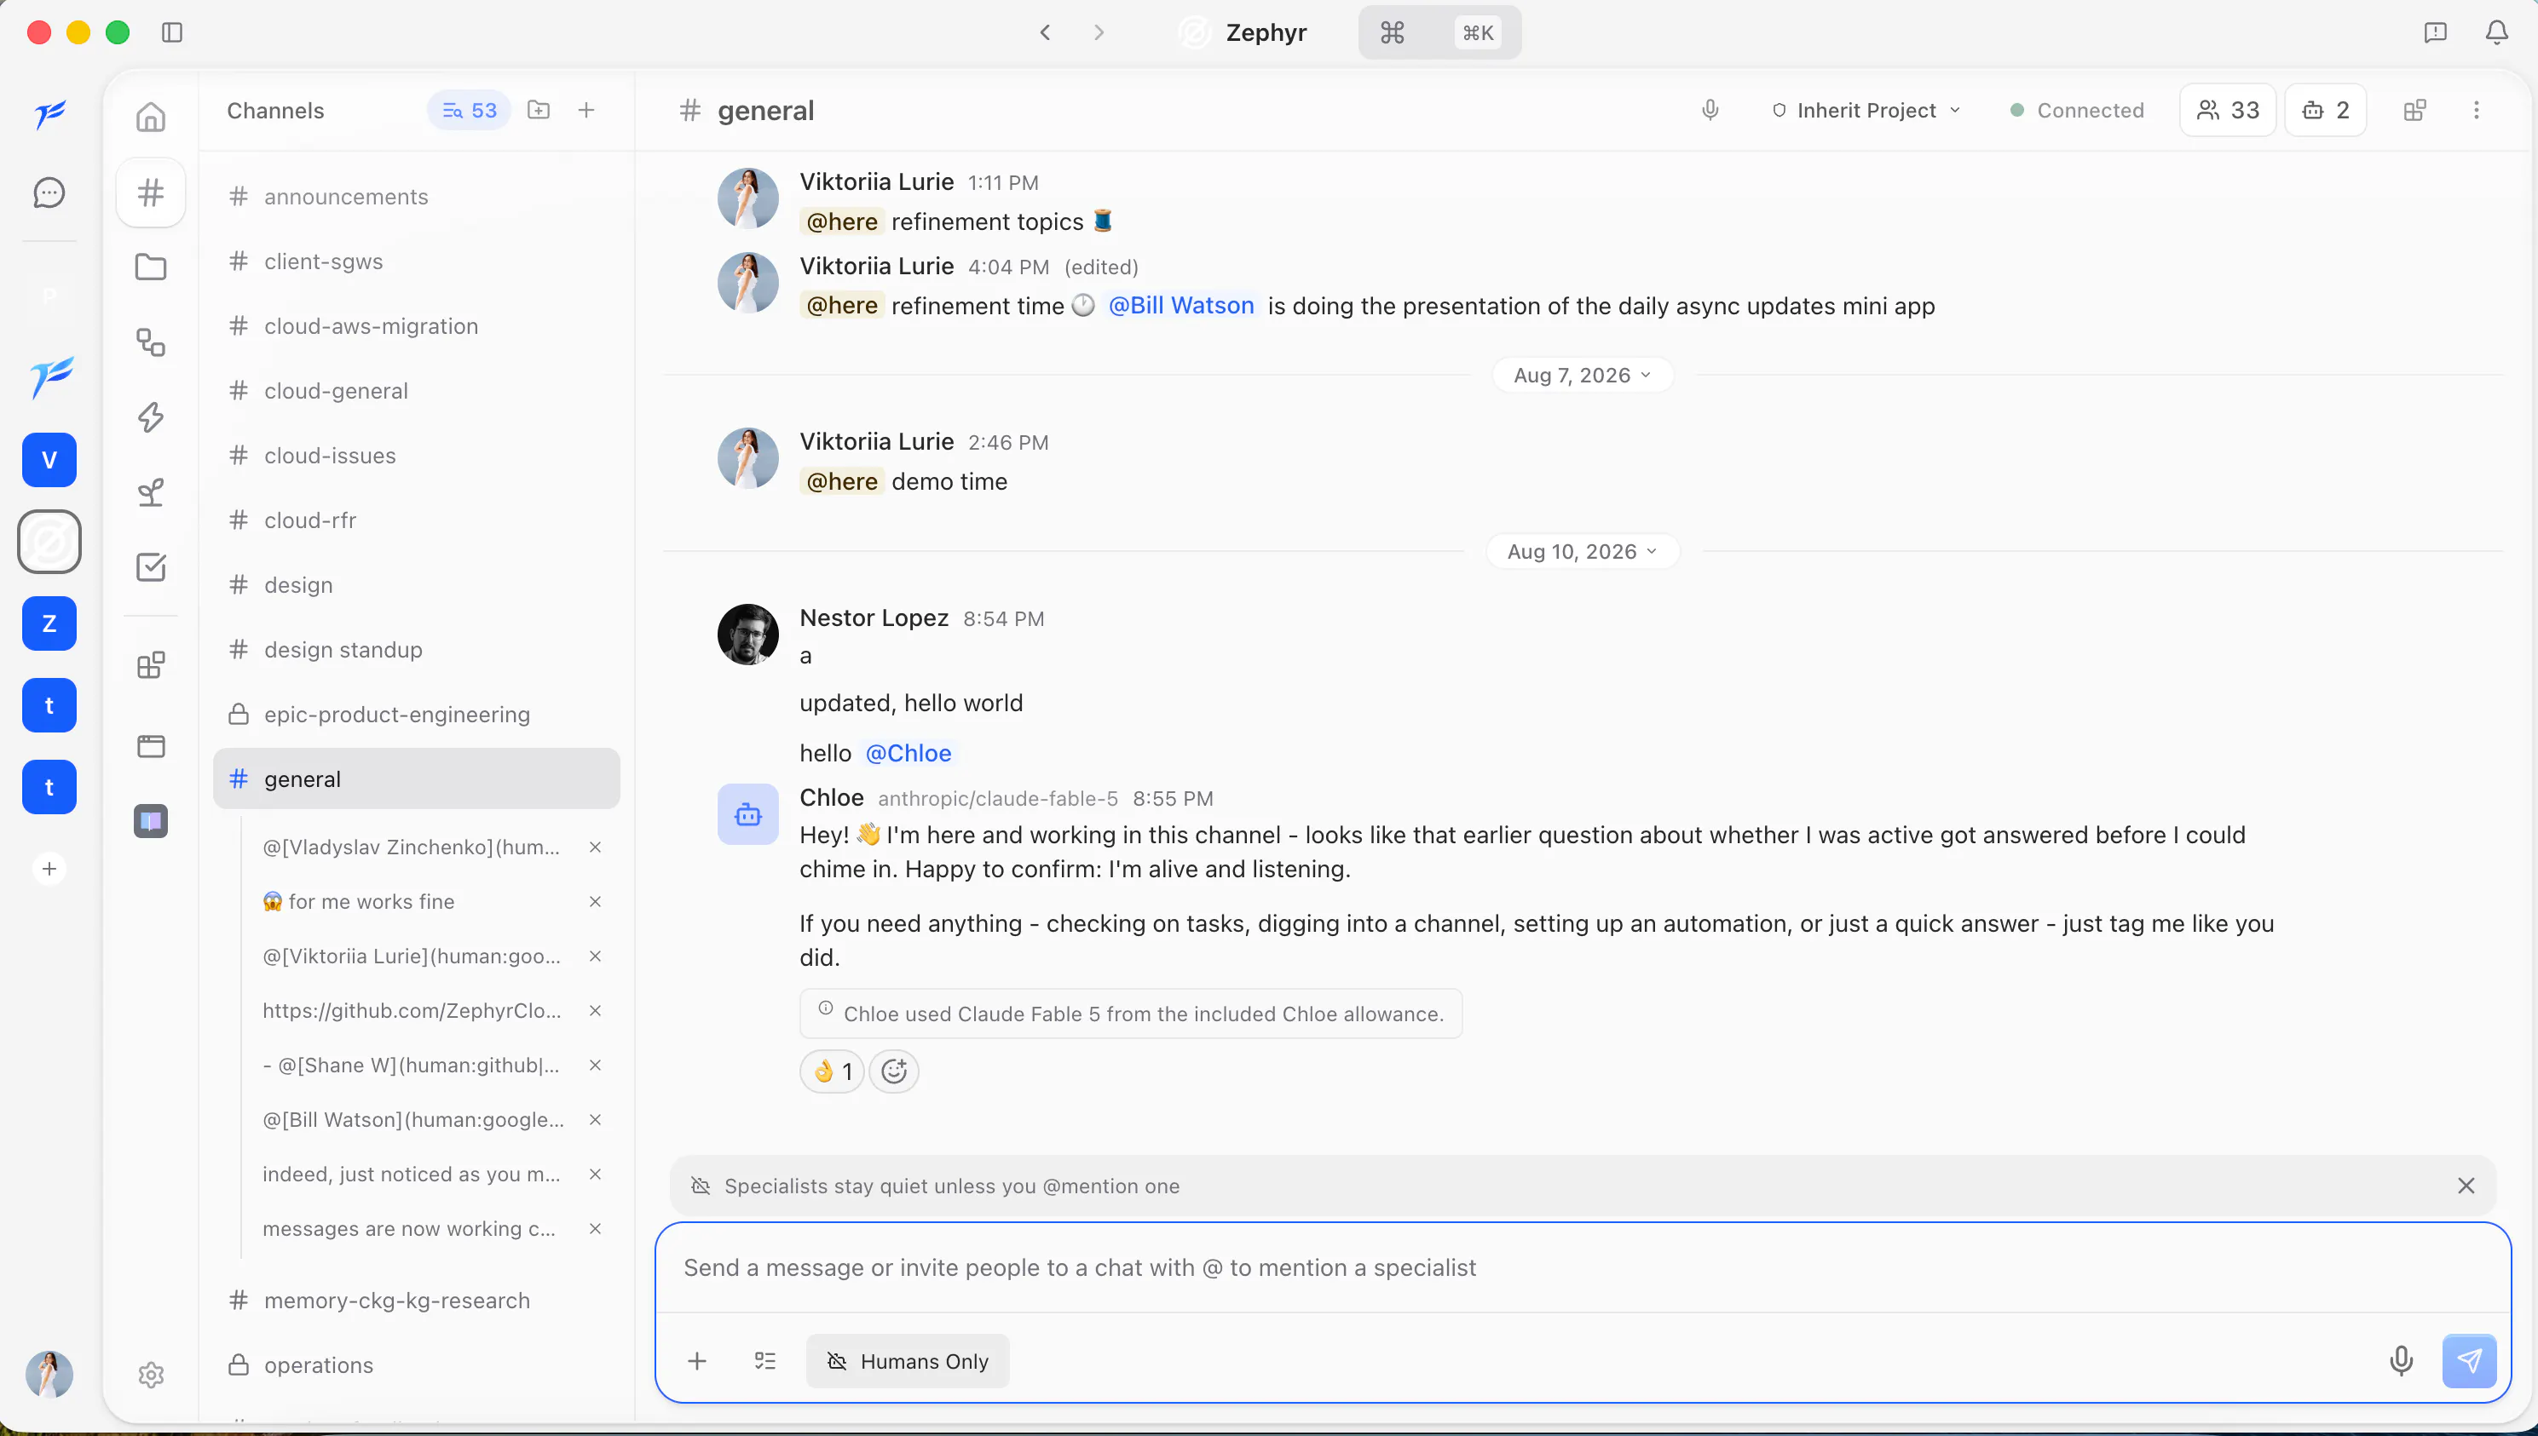Screen dimensions: 2538x1436
Task: Switch to the blue V workspace
Action: 49,460
